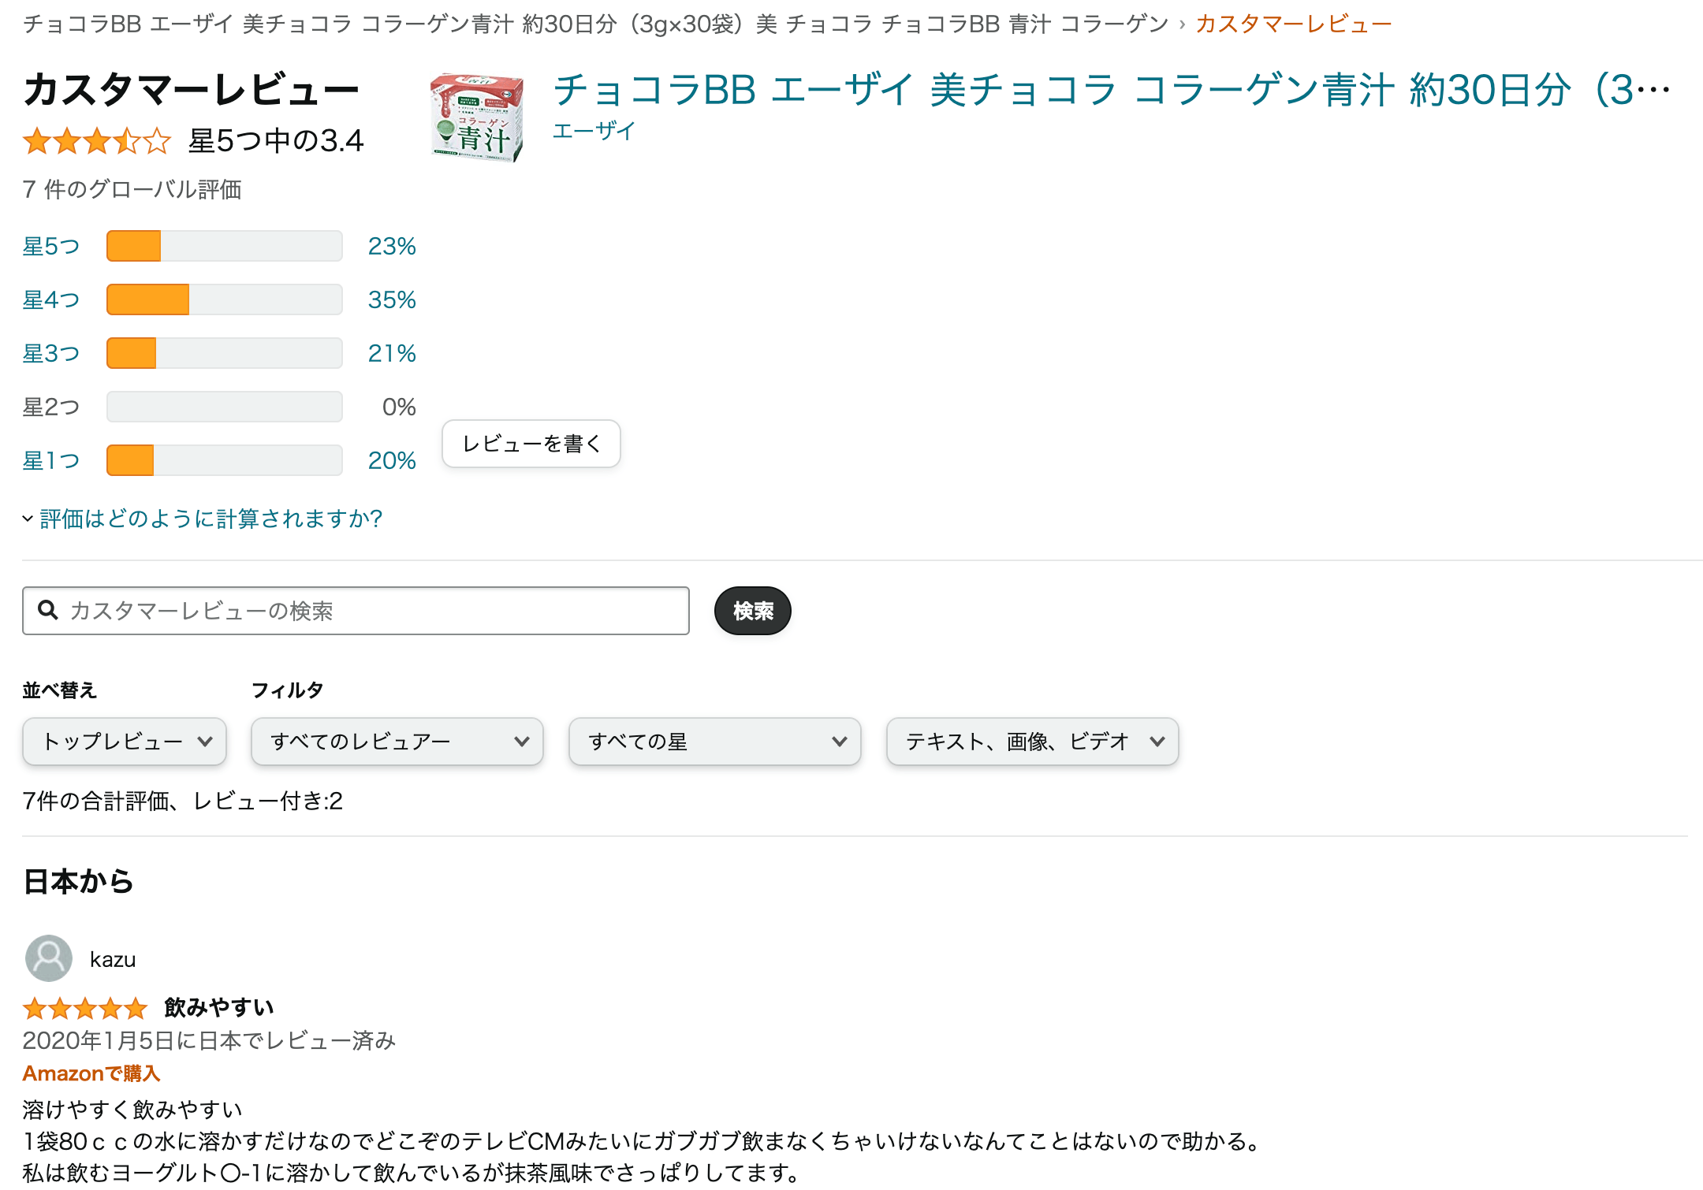This screenshot has width=1703, height=1190.
Task: Filter reviews by 星5つ
Action: (x=51, y=247)
